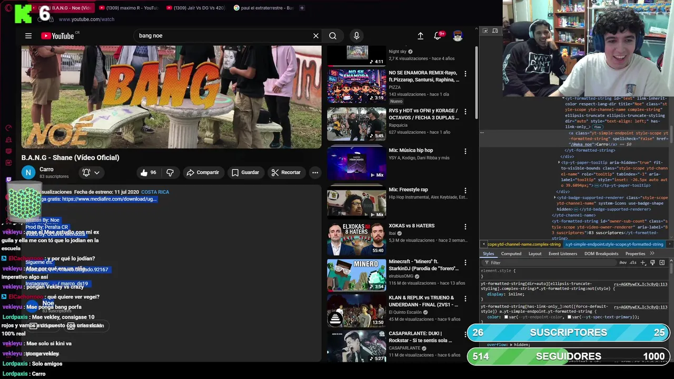The width and height of the screenshot is (674, 379).
Task: Open the Event Listeners tab
Action: pyautogui.click(x=563, y=254)
